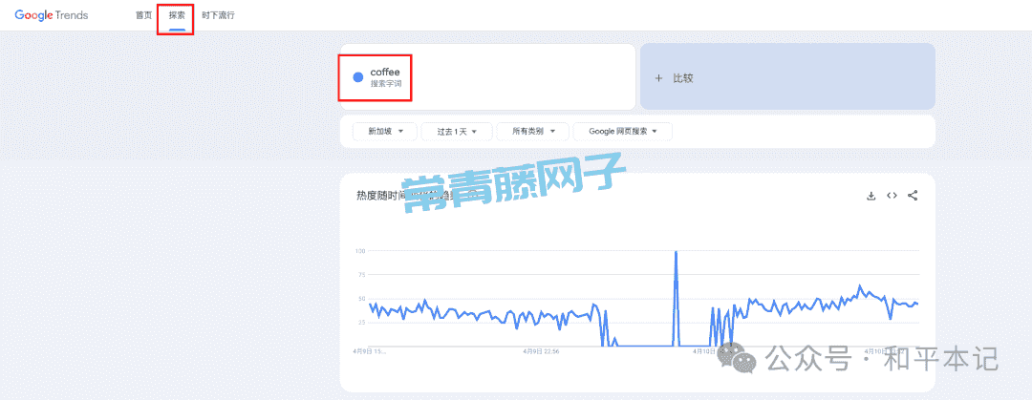Click the 100 peak on the chart
Image resolution: width=1032 pixels, height=400 pixels.
point(676,252)
